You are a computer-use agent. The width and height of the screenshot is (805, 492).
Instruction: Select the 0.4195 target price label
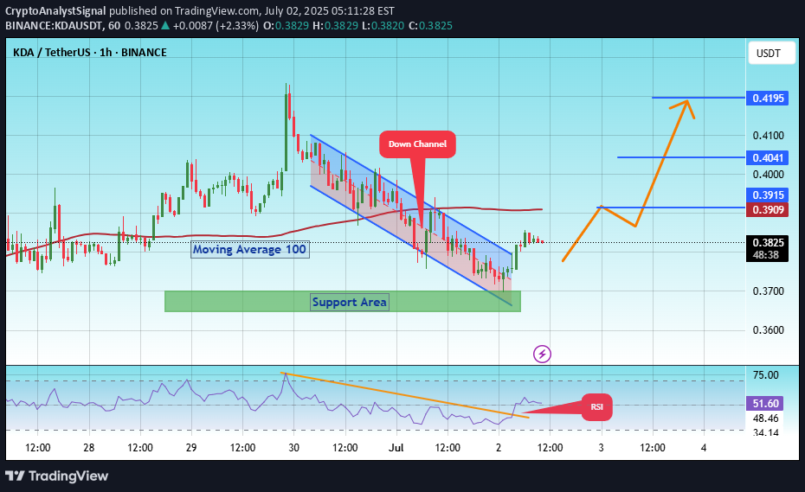(768, 98)
